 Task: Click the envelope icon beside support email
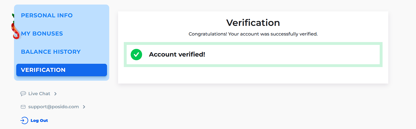point(23,107)
